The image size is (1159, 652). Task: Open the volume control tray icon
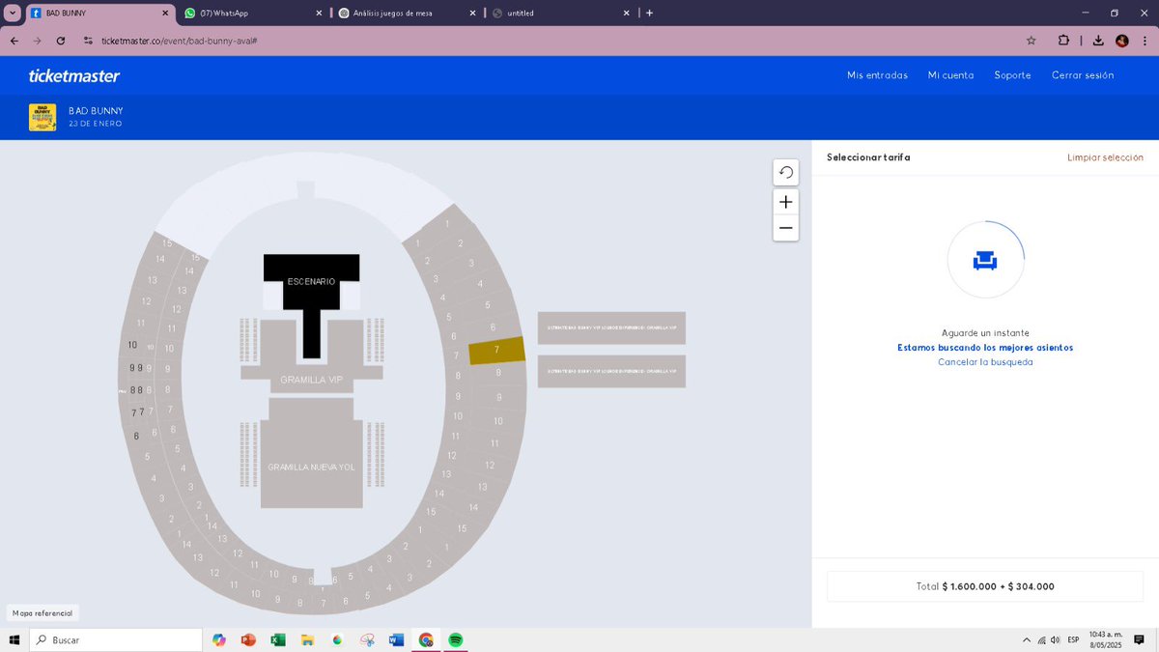(1056, 639)
